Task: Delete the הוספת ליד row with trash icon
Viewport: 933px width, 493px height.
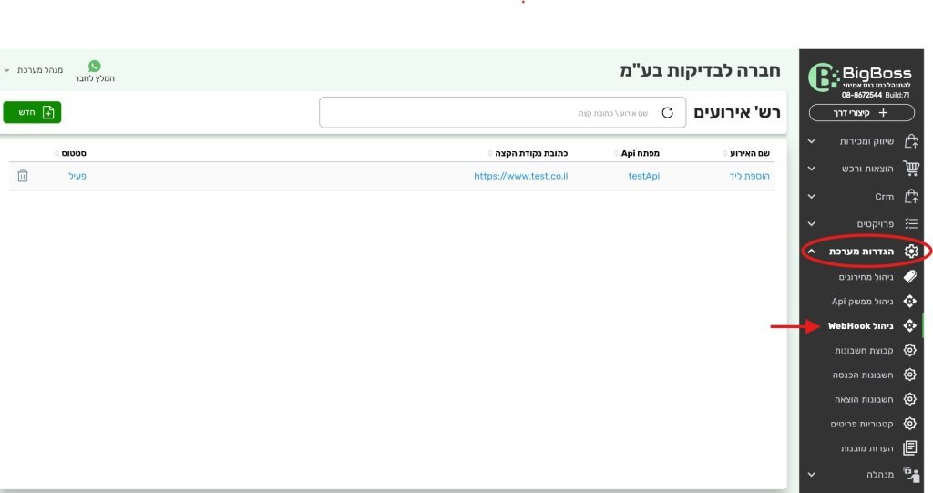Action: (x=23, y=176)
